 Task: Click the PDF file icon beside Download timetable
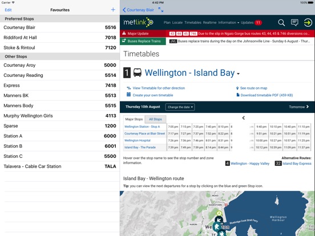point(238,95)
